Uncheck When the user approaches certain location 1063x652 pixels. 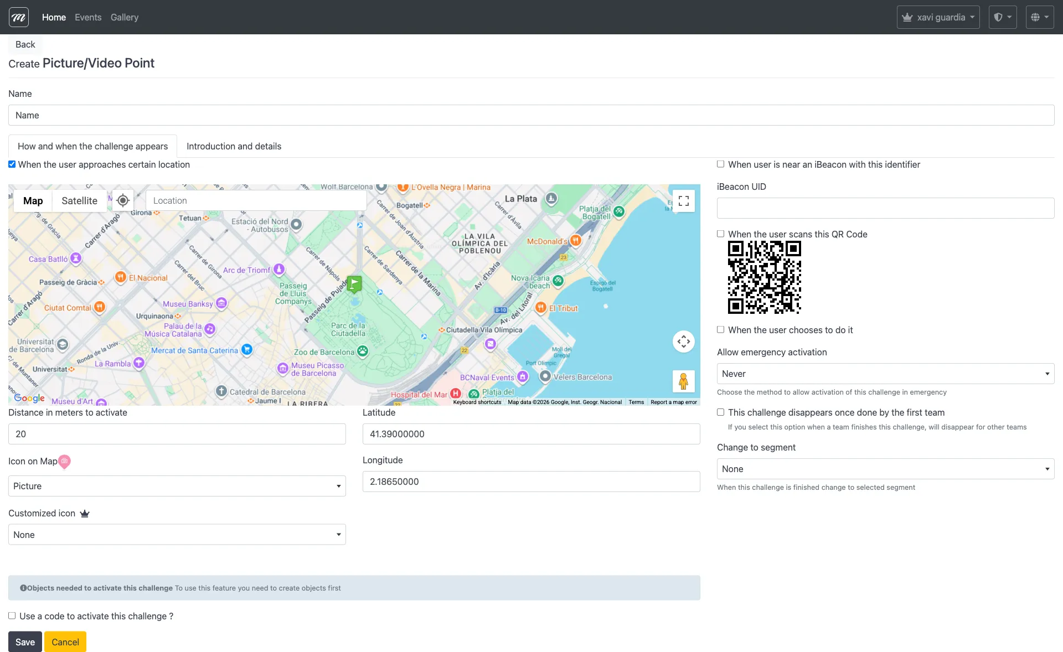pos(12,164)
